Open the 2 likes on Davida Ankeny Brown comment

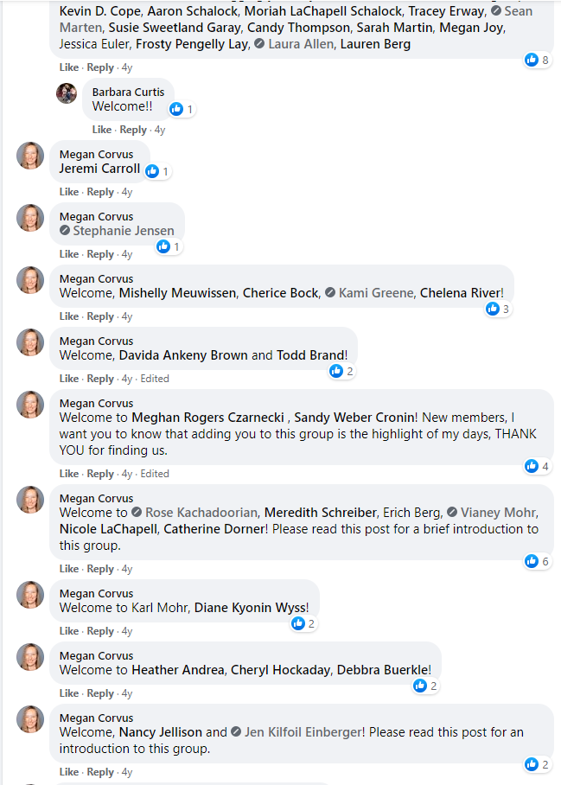(342, 371)
